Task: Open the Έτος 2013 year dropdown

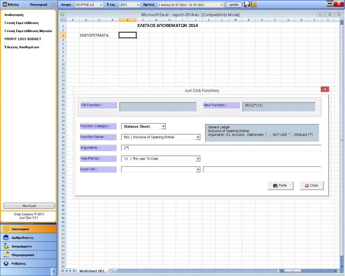Action: [130, 5]
